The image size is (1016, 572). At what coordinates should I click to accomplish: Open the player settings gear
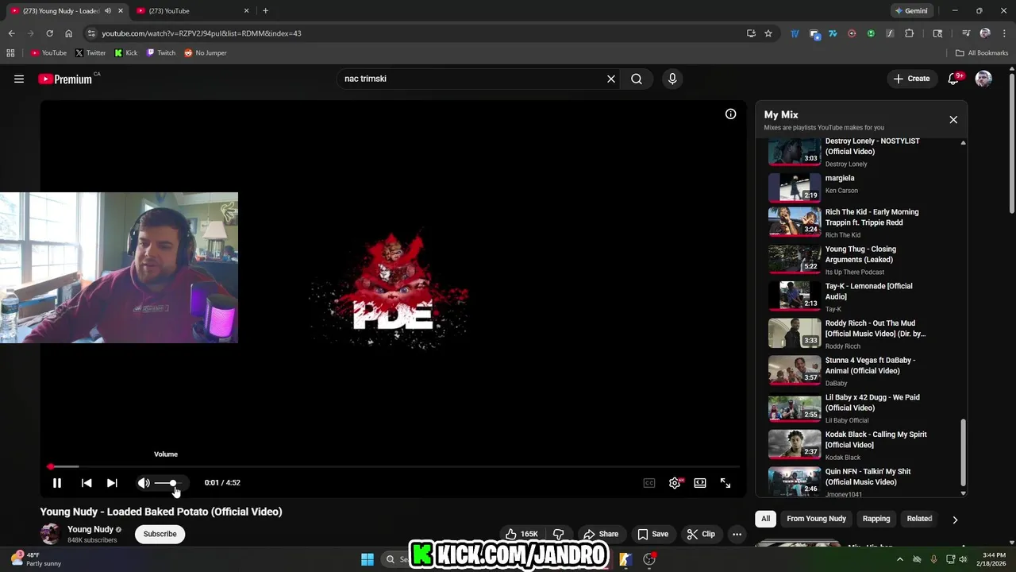pos(675,483)
